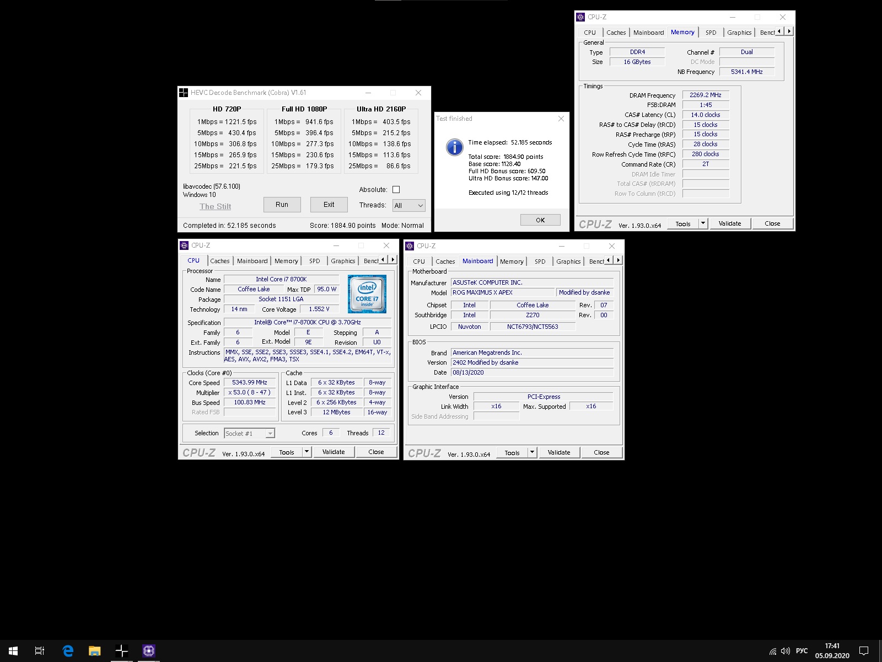Click the CPU-Z Memory window title icon
This screenshot has width=882, height=662.
pos(580,17)
